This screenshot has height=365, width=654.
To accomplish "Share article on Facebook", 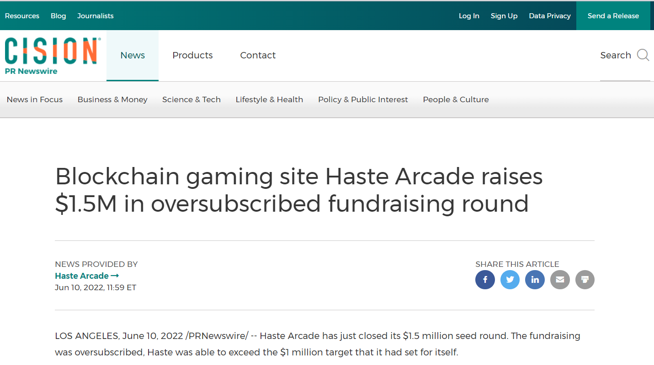I will tap(485, 280).
